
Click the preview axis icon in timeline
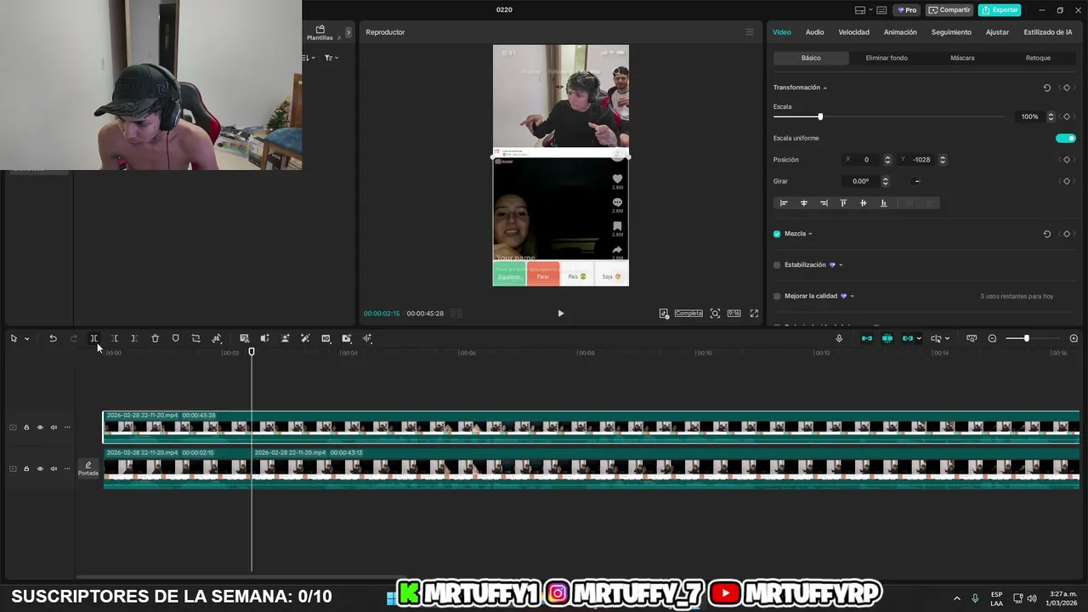[x=972, y=338]
